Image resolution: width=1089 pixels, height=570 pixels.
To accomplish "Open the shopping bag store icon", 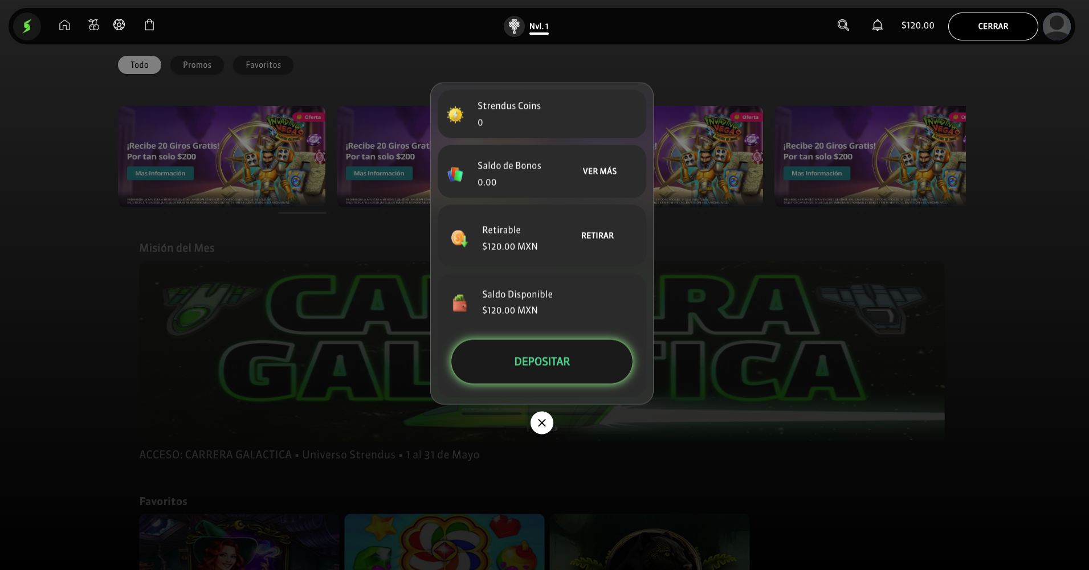I will pyautogui.click(x=149, y=25).
